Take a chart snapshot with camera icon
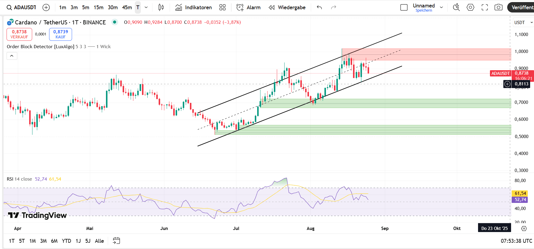The width and height of the screenshot is (534, 249). (x=498, y=7)
